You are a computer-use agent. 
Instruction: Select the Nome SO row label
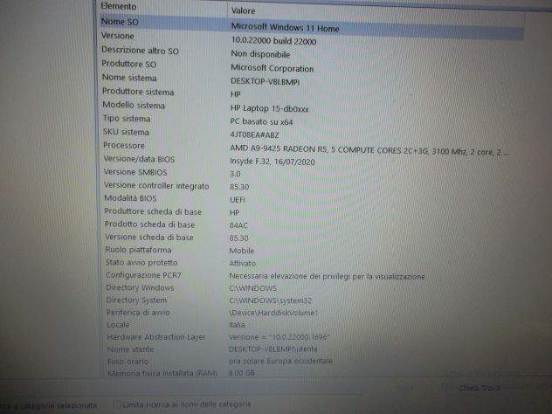[120, 22]
